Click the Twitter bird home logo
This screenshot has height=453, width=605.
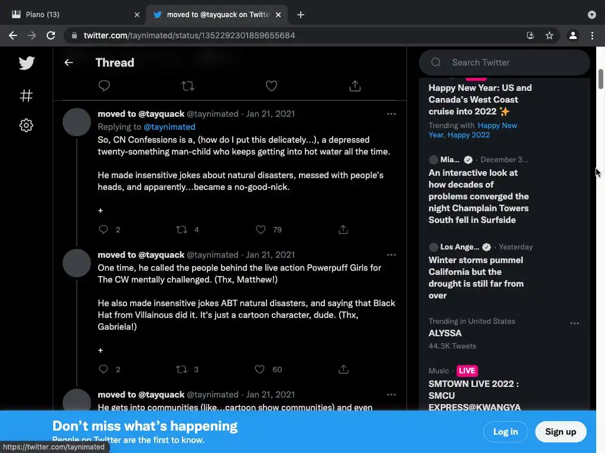(x=26, y=63)
